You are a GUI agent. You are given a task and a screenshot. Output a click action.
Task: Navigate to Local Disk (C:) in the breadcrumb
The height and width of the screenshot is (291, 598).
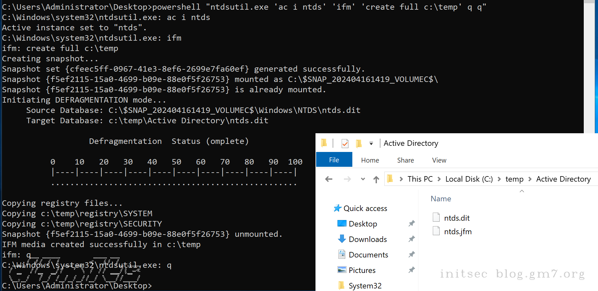pos(469,179)
